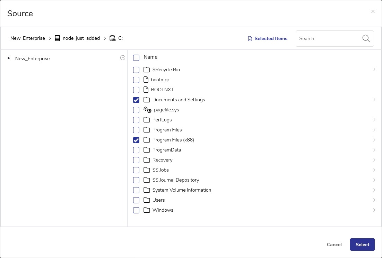Click the Windows folder icon
This screenshot has height=258, width=382.
(x=147, y=210)
